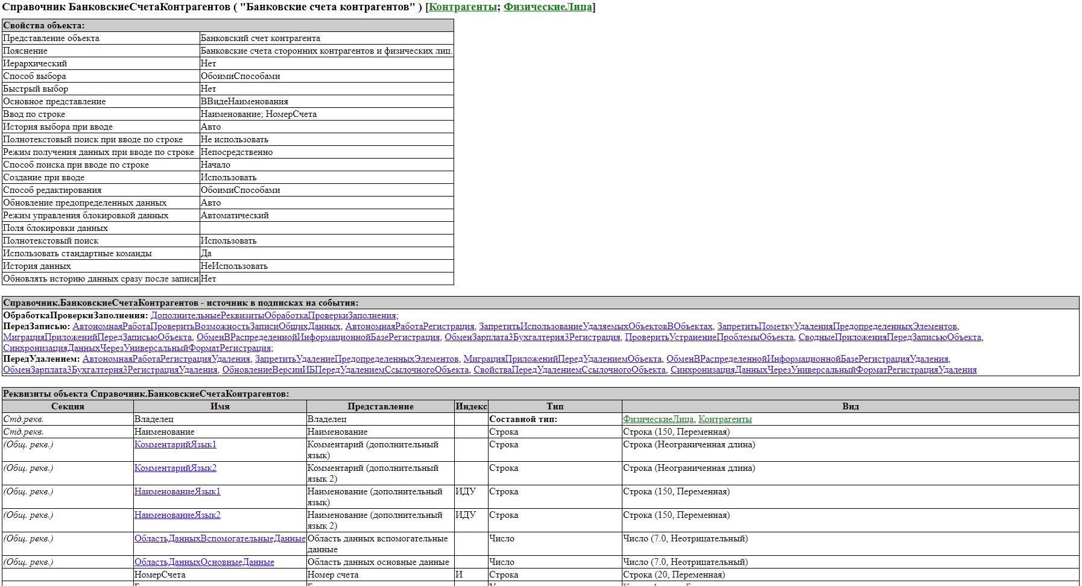Click the Поля блокировки данных label
Screen dimensions: 1082x586
tap(101, 228)
